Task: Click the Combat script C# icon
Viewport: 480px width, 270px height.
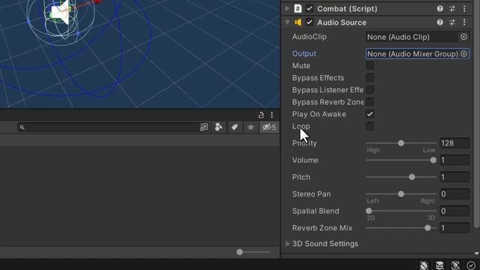Action: click(x=298, y=8)
